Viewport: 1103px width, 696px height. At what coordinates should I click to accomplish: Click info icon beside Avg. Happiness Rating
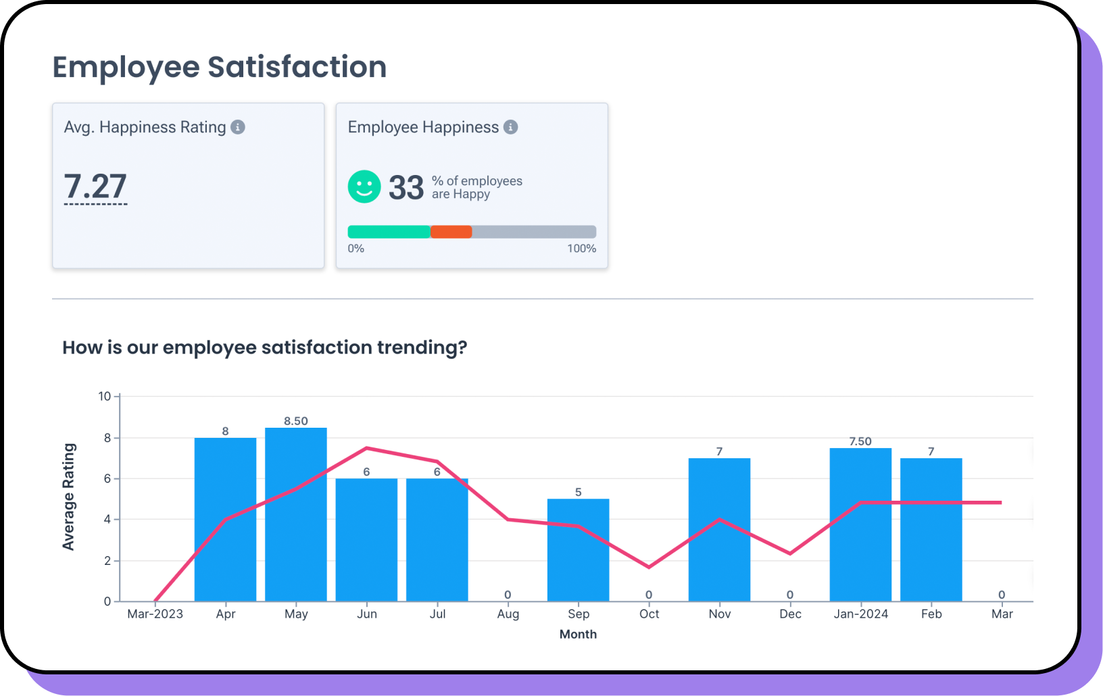[238, 127]
